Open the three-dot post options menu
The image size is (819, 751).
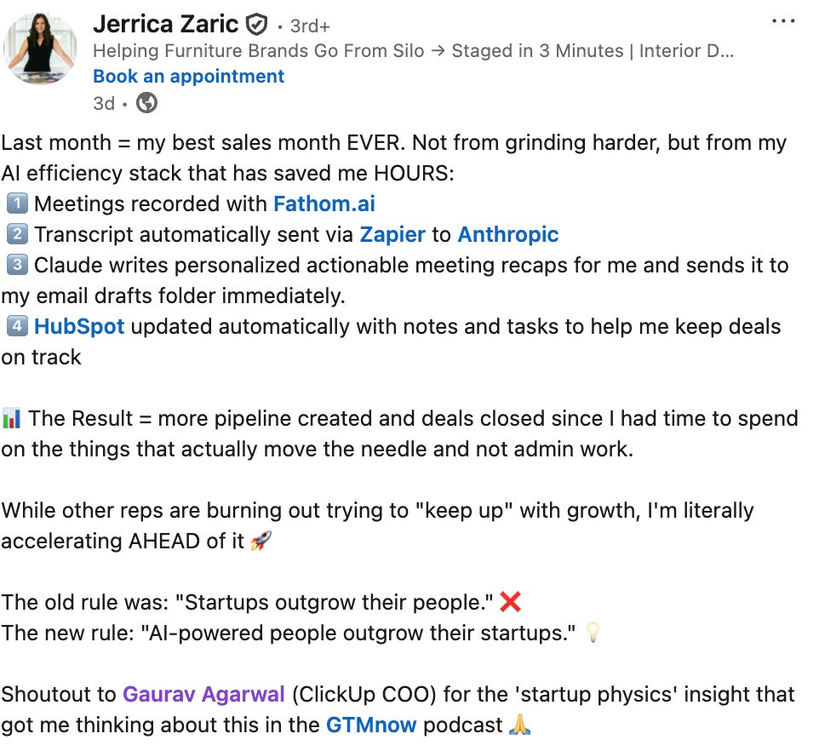[x=782, y=21]
